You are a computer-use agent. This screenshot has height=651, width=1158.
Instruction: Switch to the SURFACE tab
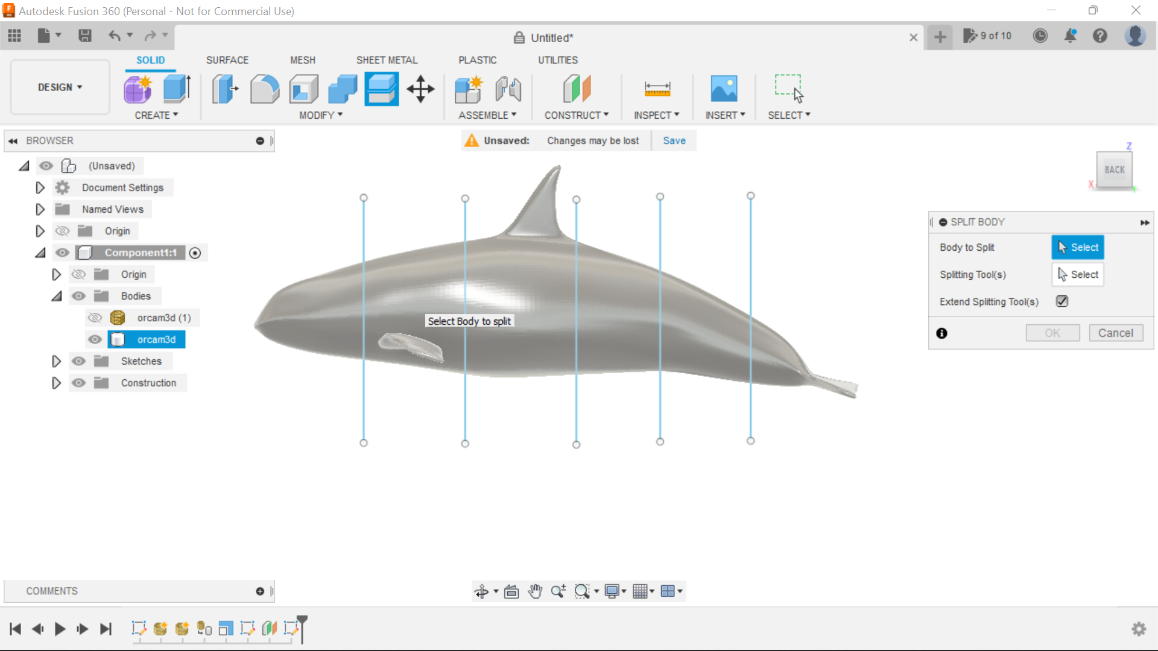point(227,60)
